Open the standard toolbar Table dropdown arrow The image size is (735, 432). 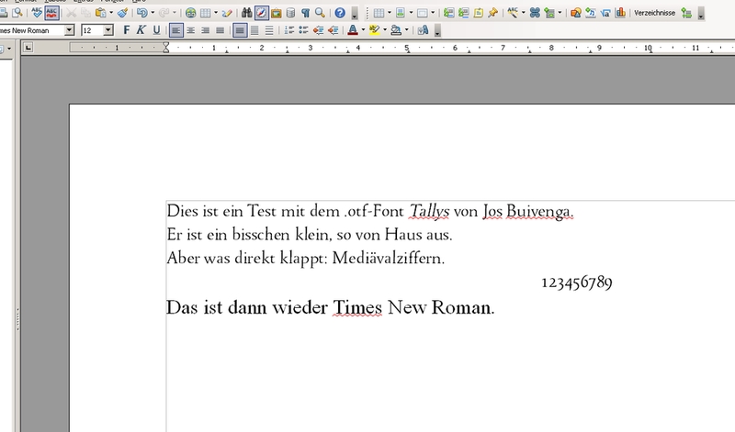[216, 13]
